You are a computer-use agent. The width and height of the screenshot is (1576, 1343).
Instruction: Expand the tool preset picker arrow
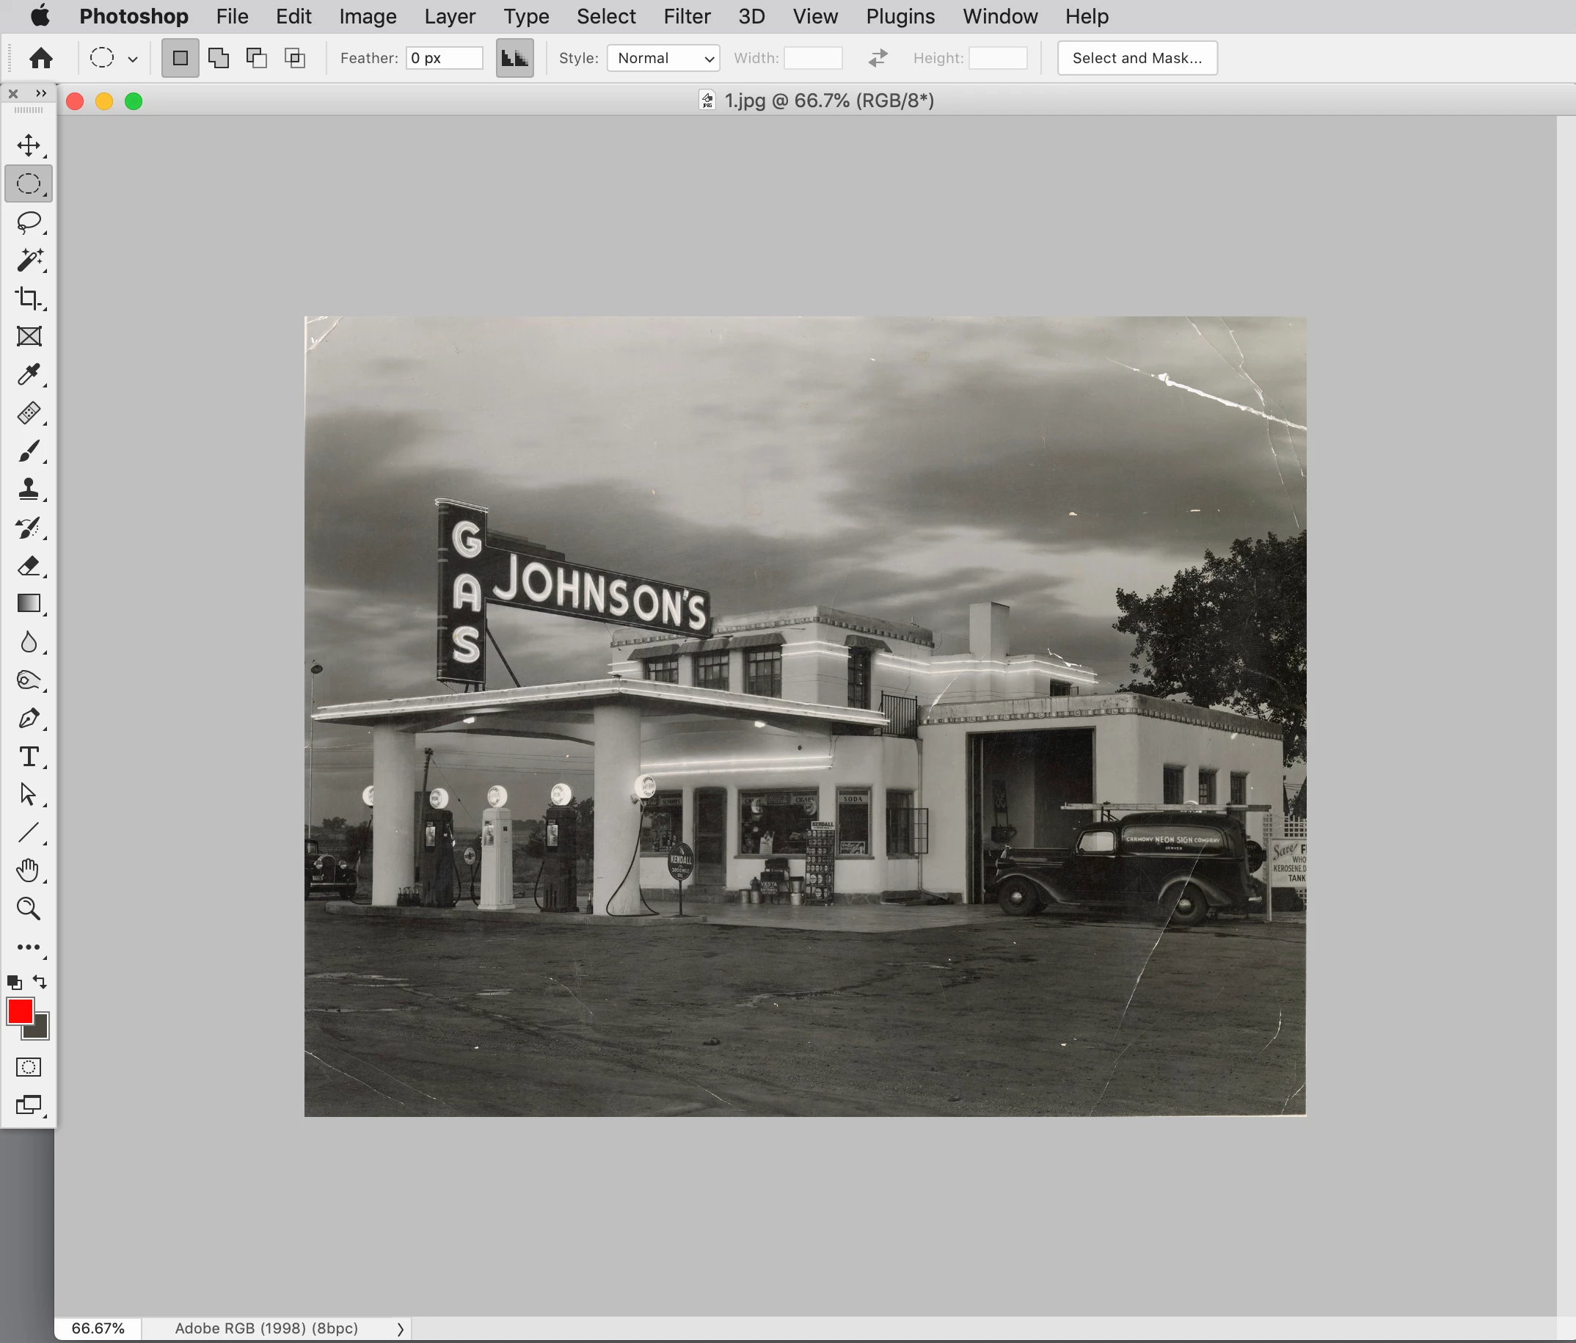(x=132, y=59)
